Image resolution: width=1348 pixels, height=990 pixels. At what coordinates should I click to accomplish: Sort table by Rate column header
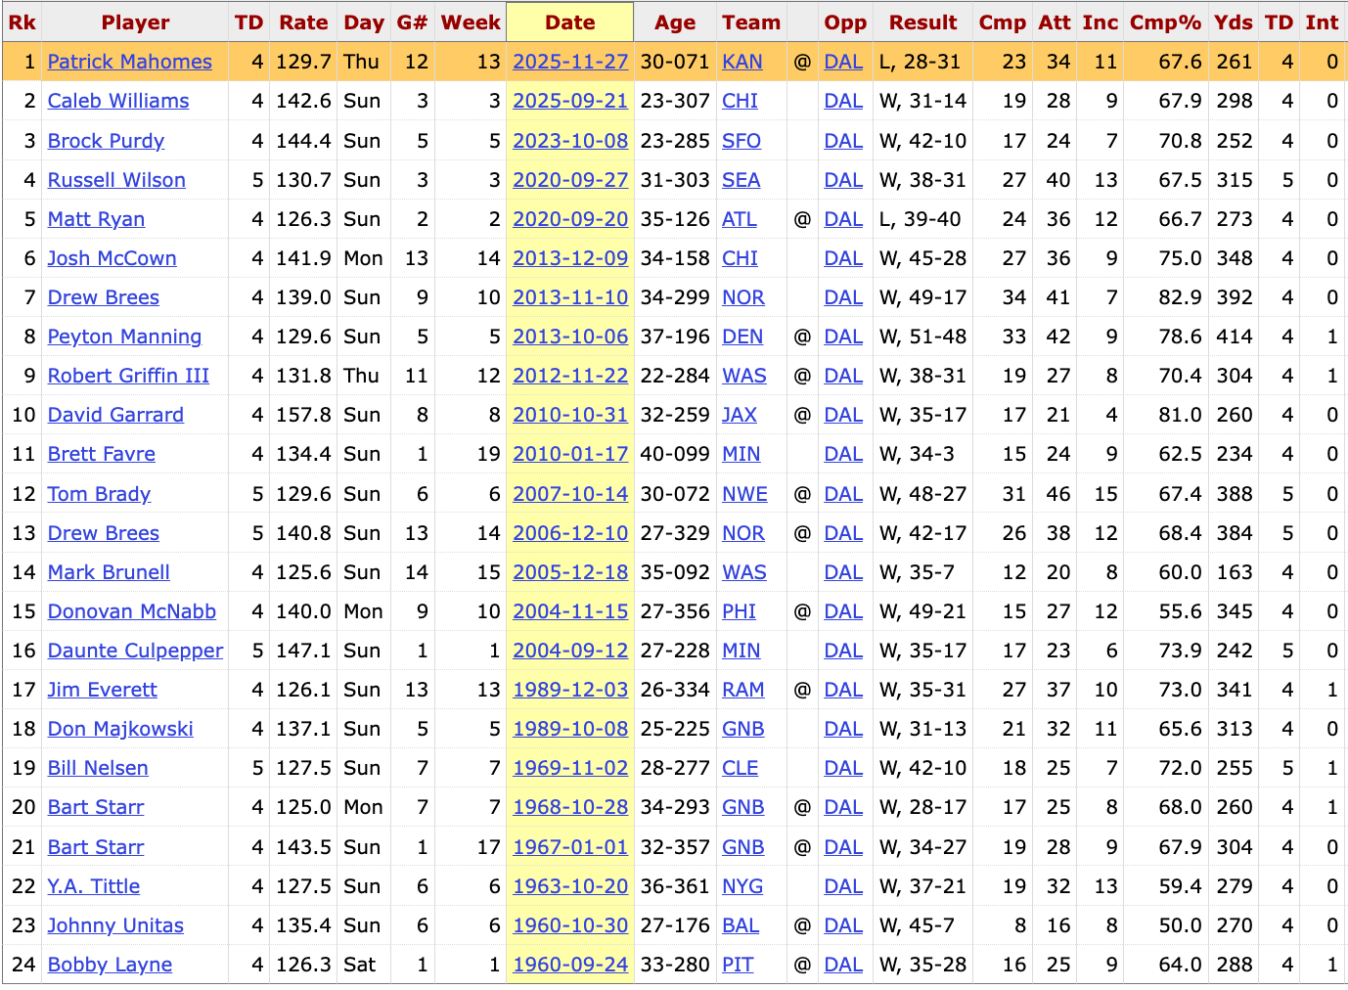(x=303, y=22)
